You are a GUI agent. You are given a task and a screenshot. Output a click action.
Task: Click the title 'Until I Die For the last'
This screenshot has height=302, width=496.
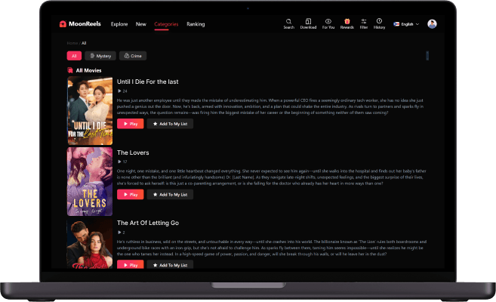147,82
